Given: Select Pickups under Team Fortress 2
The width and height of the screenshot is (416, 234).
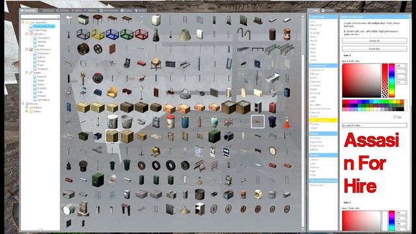Looking at the screenshot, I should click(x=41, y=61).
